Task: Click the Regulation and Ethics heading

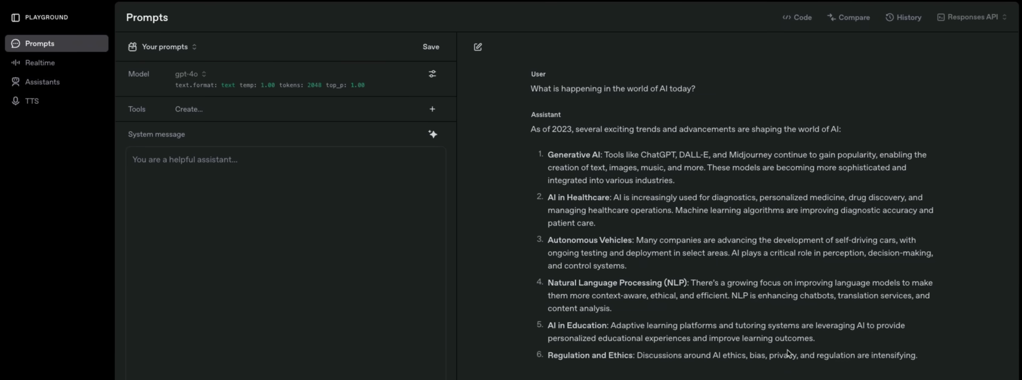Action: (590, 355)
